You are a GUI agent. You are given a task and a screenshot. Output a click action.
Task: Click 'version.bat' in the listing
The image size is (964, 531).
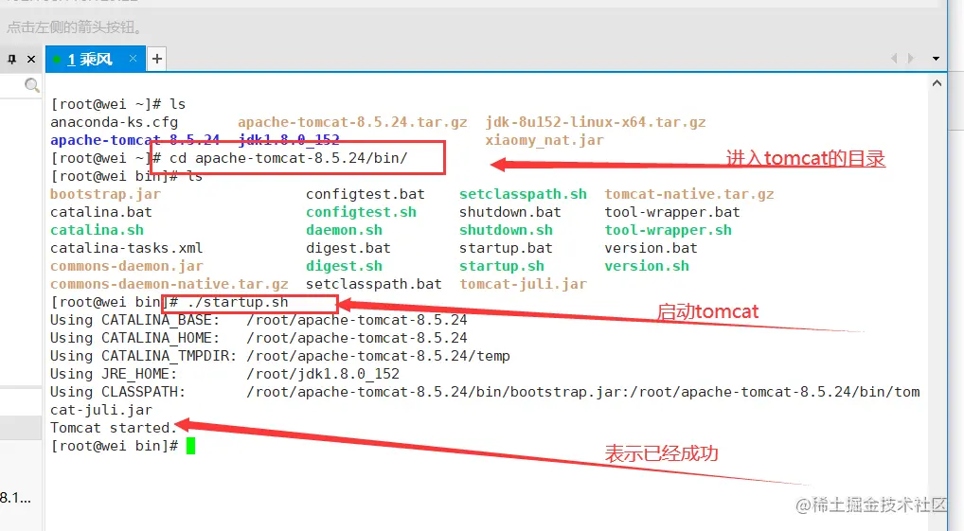click(652, 248)
